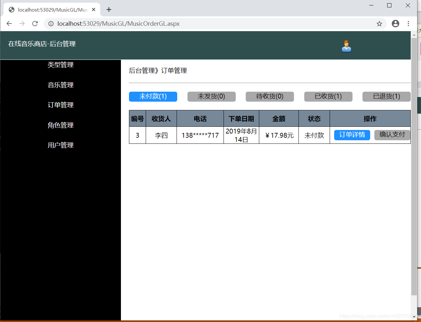Click recipient cell 李四
Screen dimensions: 421x322
point(161,135)
